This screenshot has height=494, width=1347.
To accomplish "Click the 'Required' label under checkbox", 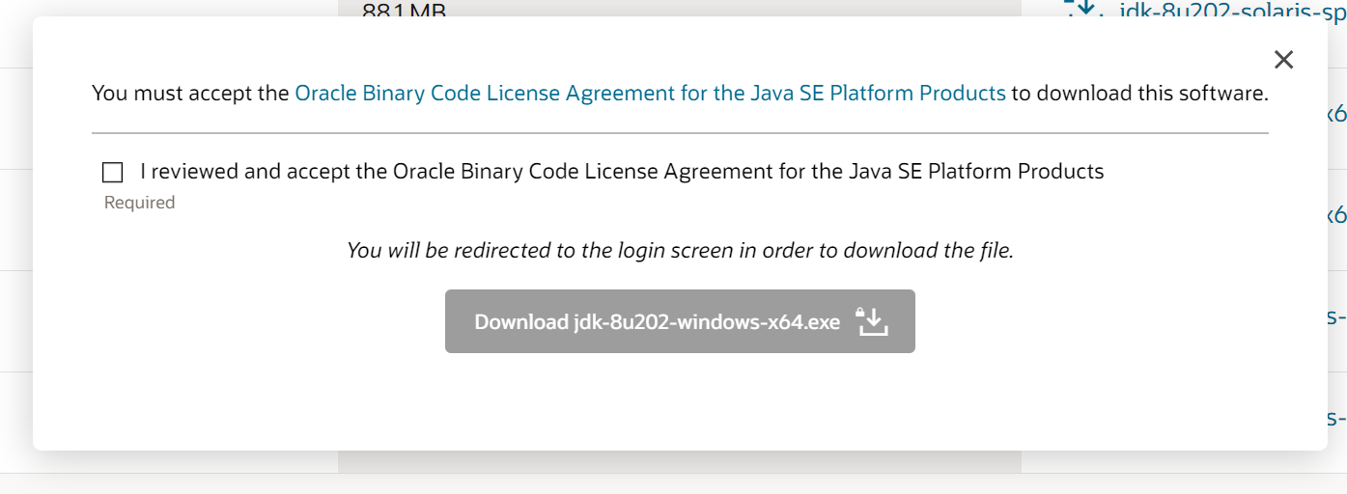I will [139, 203].
